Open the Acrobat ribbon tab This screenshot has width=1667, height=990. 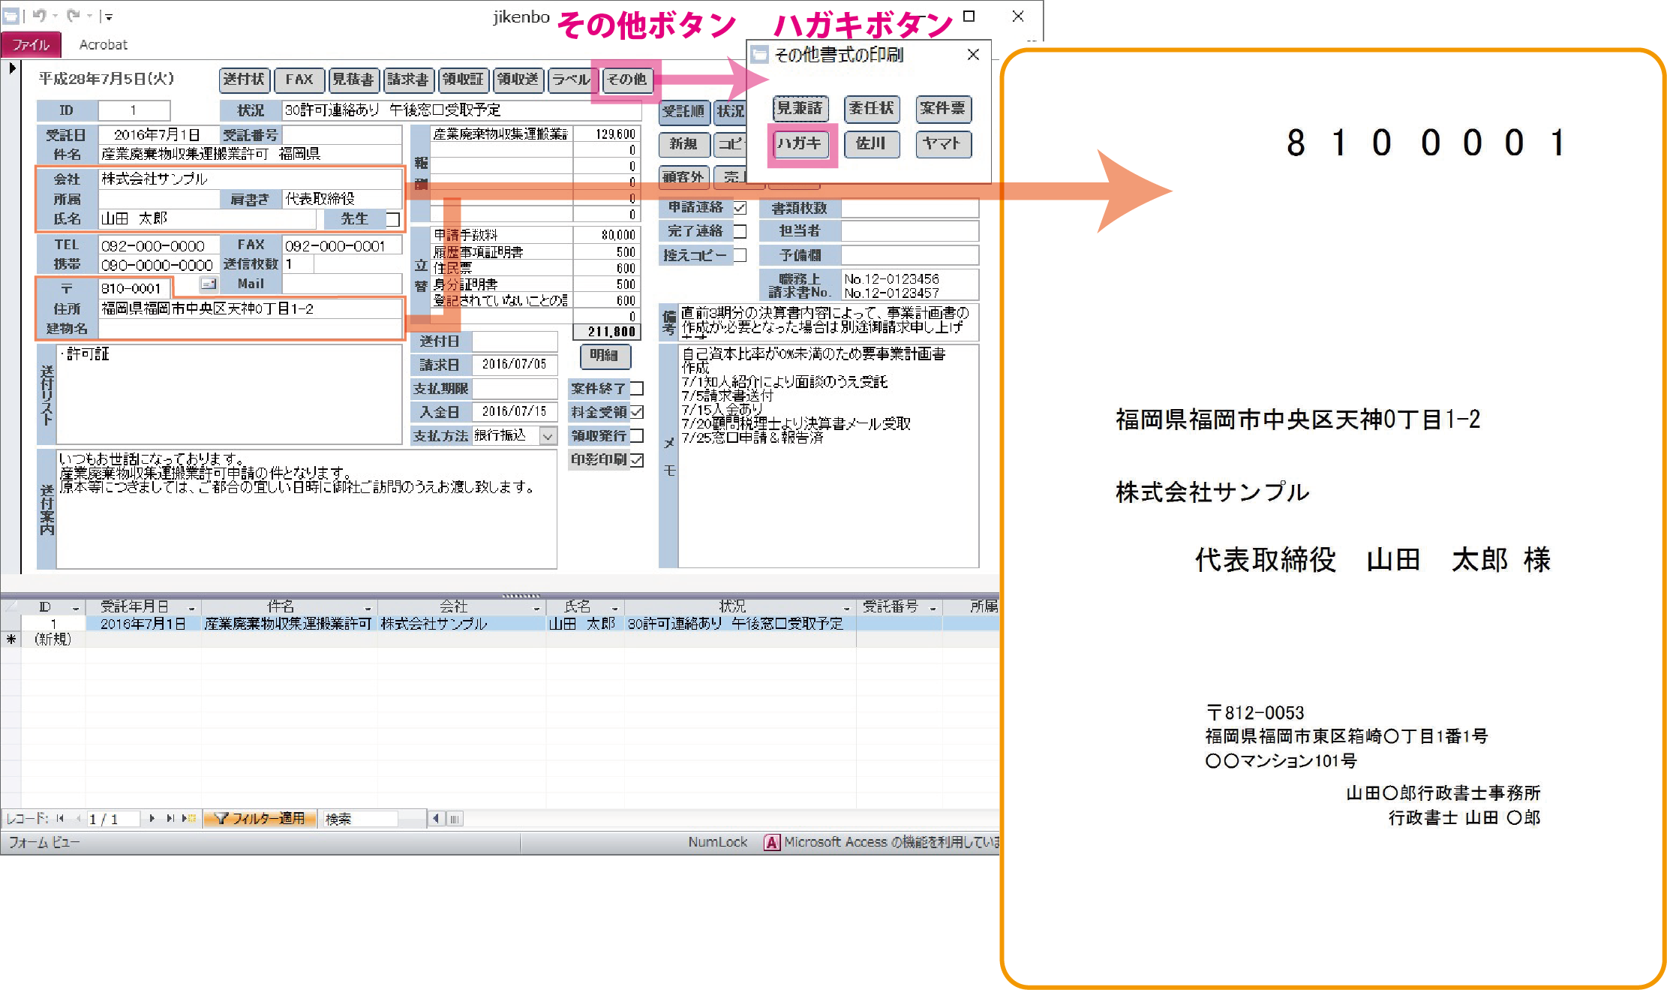(104, 45)
